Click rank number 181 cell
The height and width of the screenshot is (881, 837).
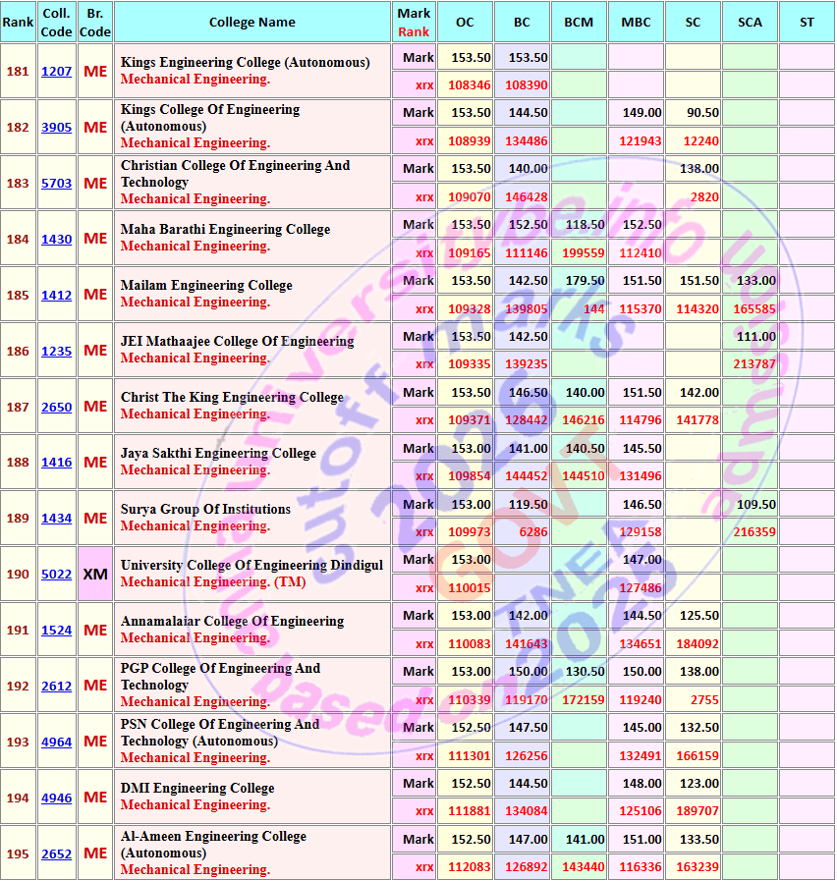pyautogui.click(x=18, y=72)
